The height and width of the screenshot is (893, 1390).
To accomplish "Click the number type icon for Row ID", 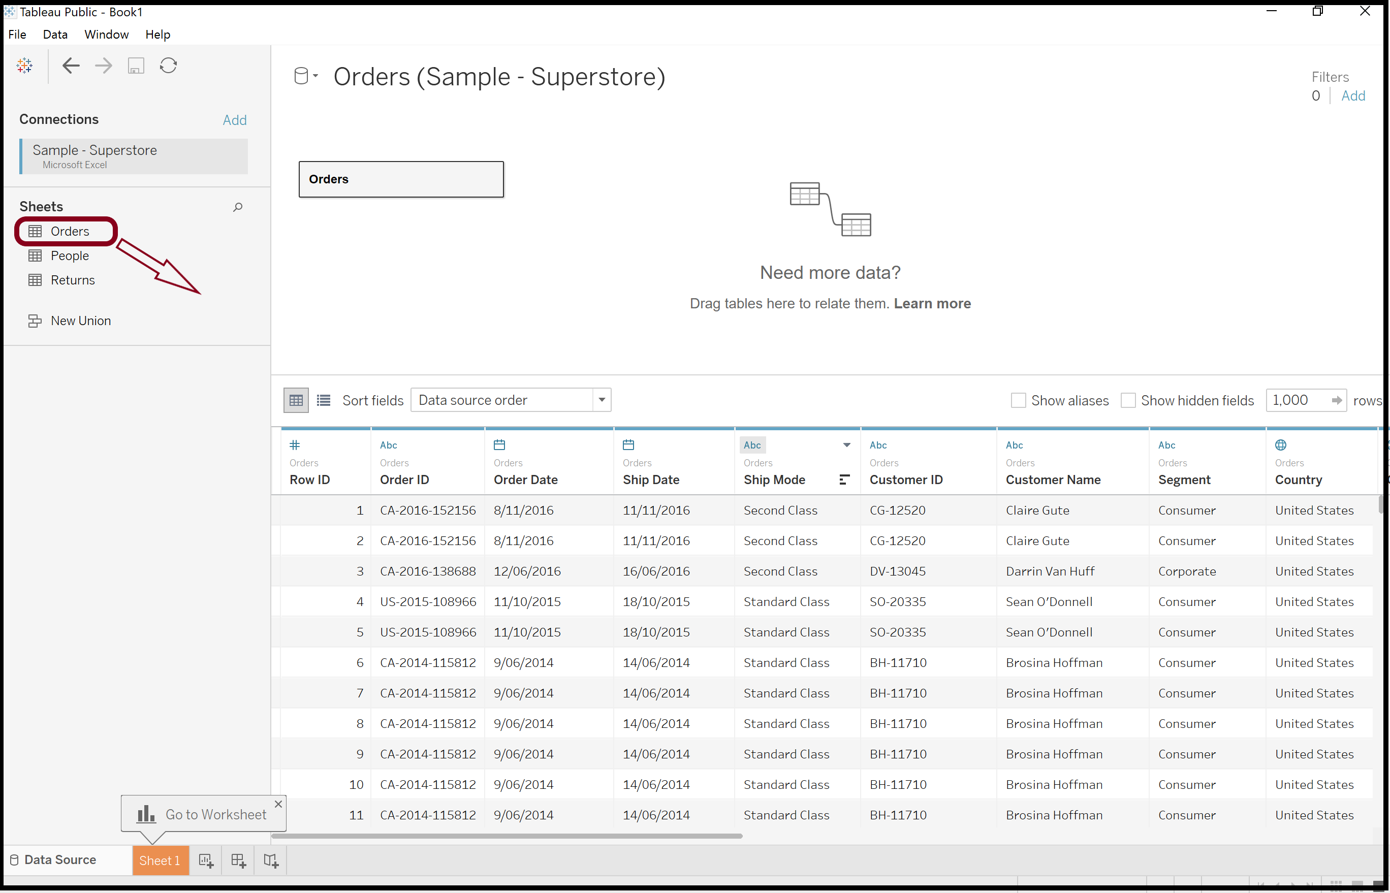I will pos(295,445).
